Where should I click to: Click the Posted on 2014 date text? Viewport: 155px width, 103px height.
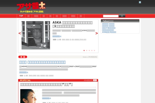click(90, 57)
